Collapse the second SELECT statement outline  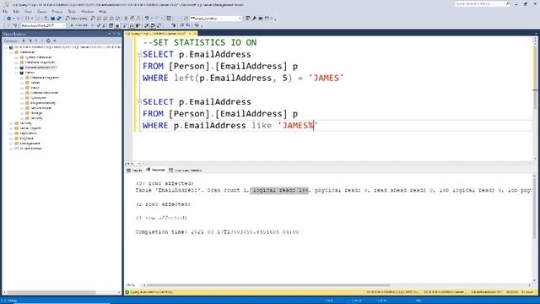pyautogui.click(x=139, y=101)
